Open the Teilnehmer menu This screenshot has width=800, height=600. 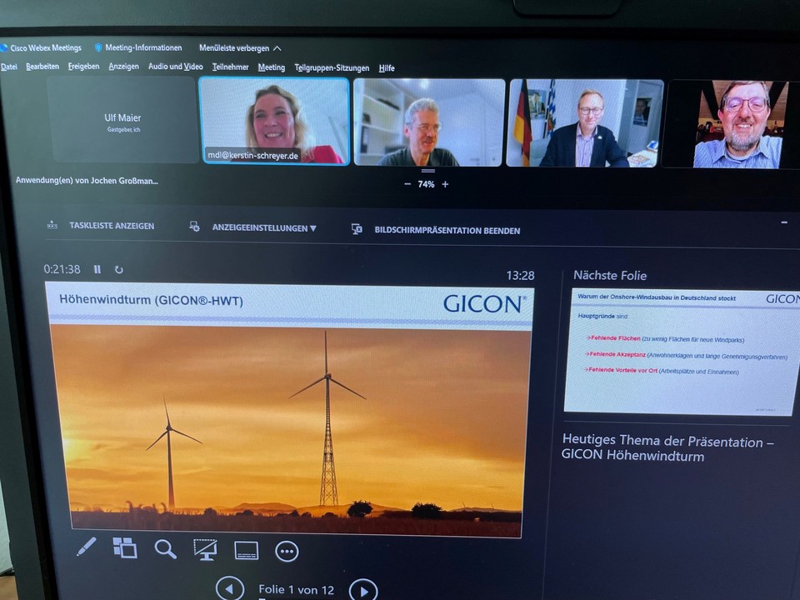[230, 67]
